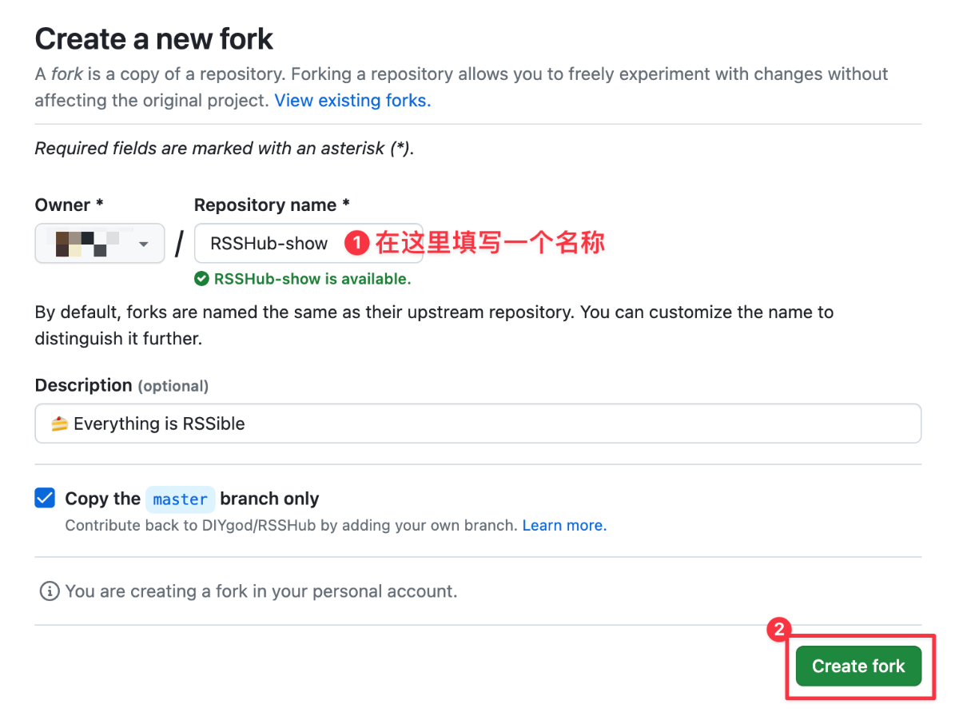The image size is (959, 720).
Task: Click the slash separator between owner and name
Action: coord(179,244)
